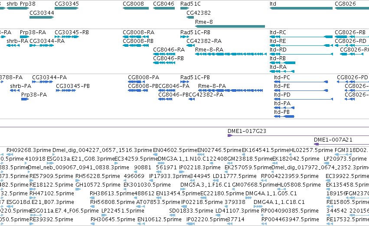The height and width of the screenshot is (226, 369).
Task: Select the CG8026 gene label
Action: [345, 4]
